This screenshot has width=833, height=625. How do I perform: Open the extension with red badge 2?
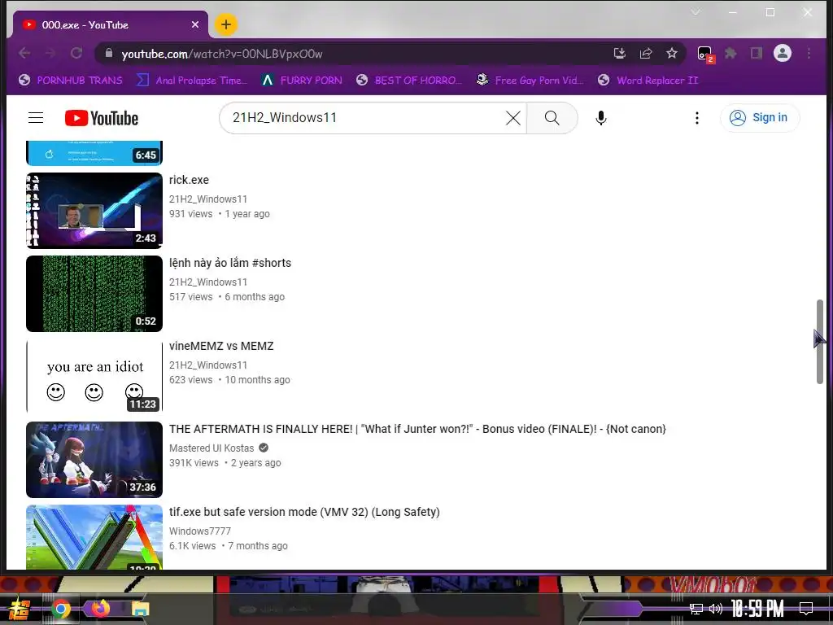(x=705, y=54)
